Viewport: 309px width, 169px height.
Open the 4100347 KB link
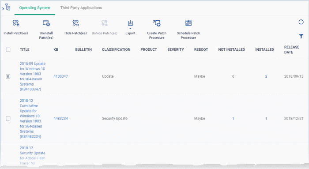point(61,76)
